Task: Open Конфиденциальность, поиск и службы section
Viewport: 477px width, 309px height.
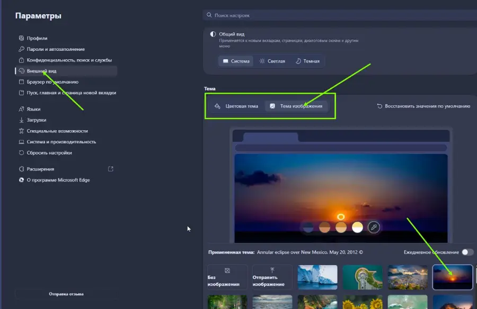Action: pyautogui.click(x=66, y=60)
